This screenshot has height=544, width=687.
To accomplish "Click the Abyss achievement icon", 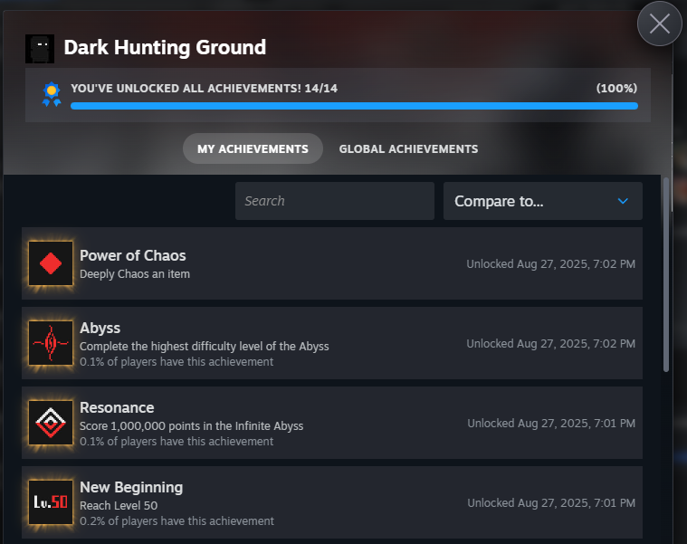I will (51, 343).
